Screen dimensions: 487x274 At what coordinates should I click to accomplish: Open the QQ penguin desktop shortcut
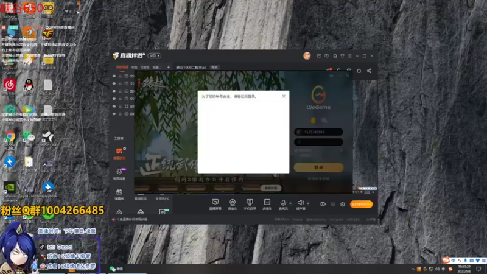point(29,86)
